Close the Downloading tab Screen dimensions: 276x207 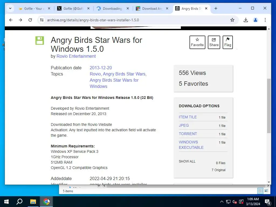[x=128, y=8]
